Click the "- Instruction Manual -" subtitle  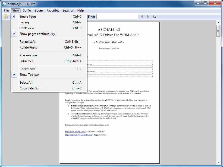[x=109, y=42]
